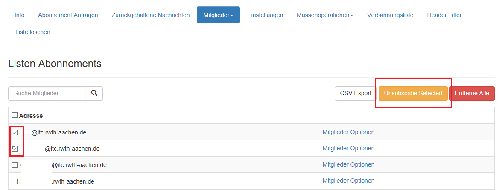Open the Abonnement Anfragen tab
The image size is (499, 190).
pos(68,15)
